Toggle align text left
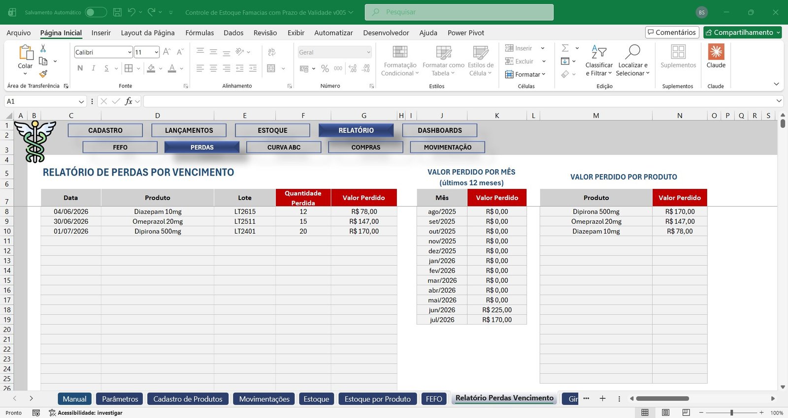Viewport: 788px width, 418px height. [x=200, y=68]
